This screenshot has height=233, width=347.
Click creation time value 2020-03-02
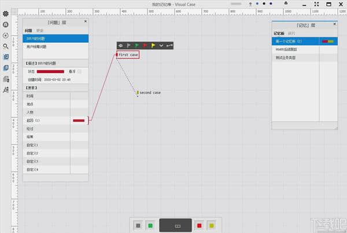57,79
